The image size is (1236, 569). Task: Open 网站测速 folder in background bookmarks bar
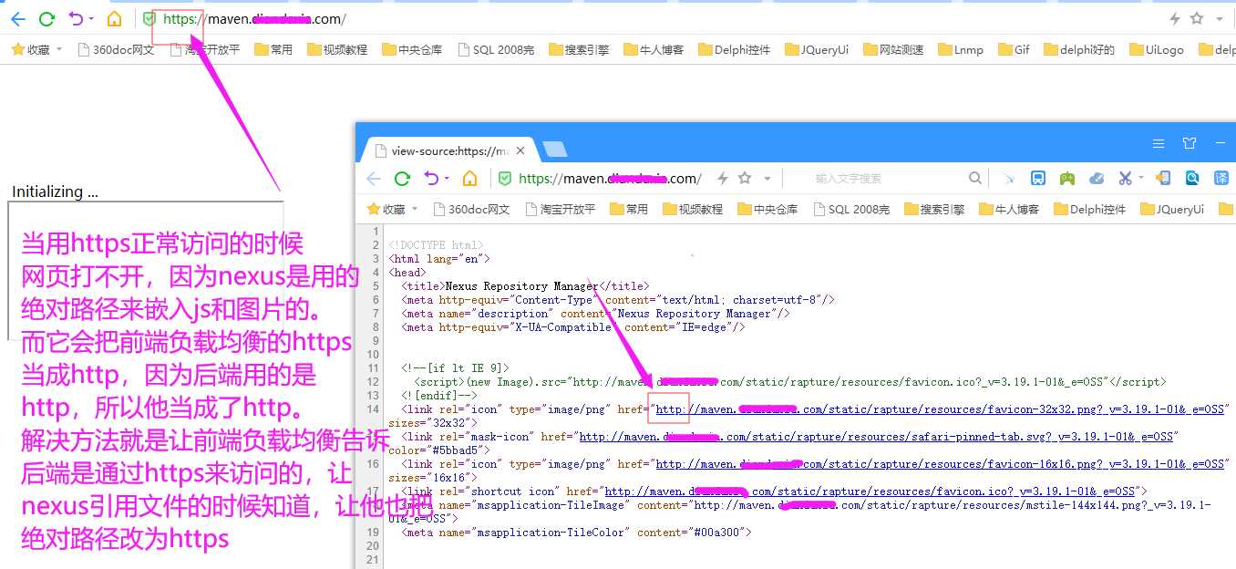[893, 49]
